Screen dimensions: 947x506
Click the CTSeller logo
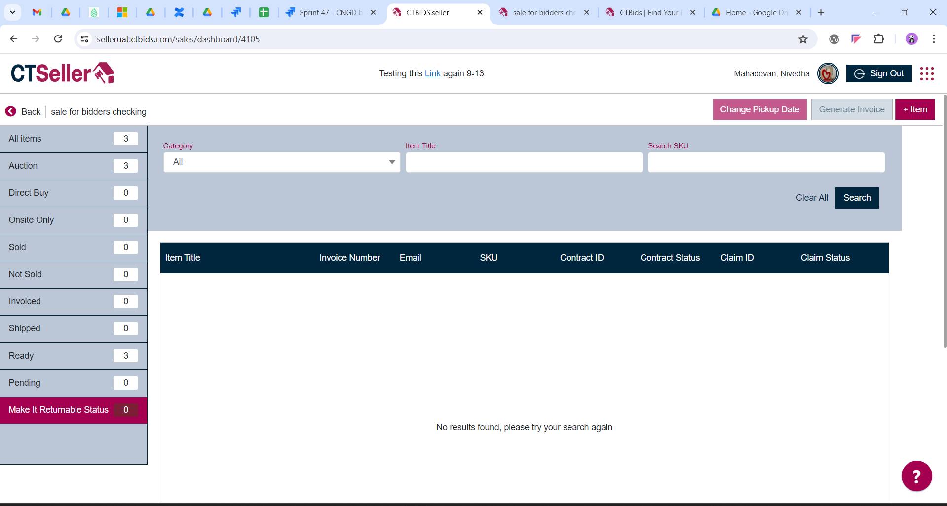click(x=63, y=73)
